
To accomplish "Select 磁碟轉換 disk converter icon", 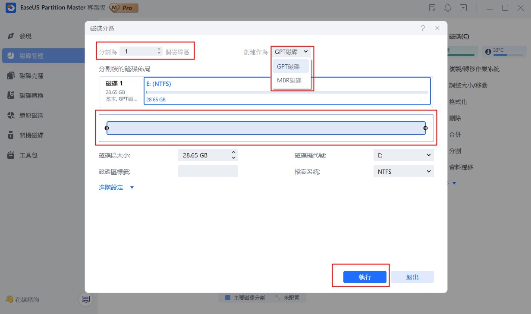I will [x=11, y=96].
